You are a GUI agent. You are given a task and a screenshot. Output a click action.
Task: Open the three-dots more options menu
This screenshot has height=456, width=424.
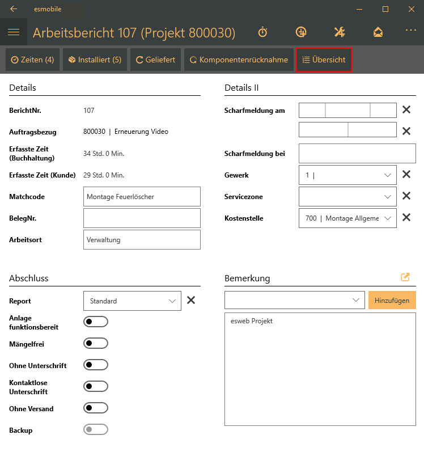click(410, 30)
